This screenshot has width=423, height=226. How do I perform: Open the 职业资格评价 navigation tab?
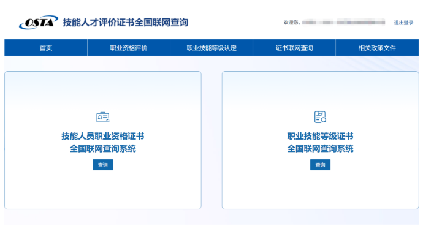coord(129,48)
